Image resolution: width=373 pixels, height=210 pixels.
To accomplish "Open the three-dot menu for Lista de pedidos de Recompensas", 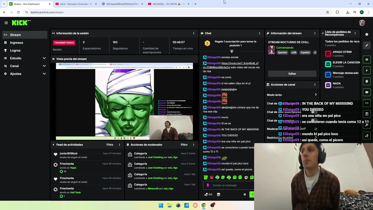I will [355, 33].
